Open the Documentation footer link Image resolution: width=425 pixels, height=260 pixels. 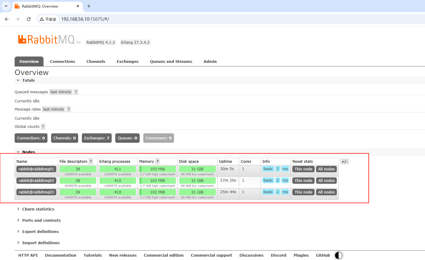point(61,255)
